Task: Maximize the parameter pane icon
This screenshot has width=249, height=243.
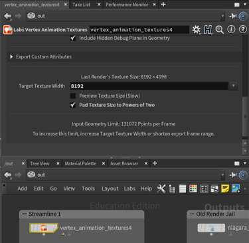Action: [x=237, y=5]
